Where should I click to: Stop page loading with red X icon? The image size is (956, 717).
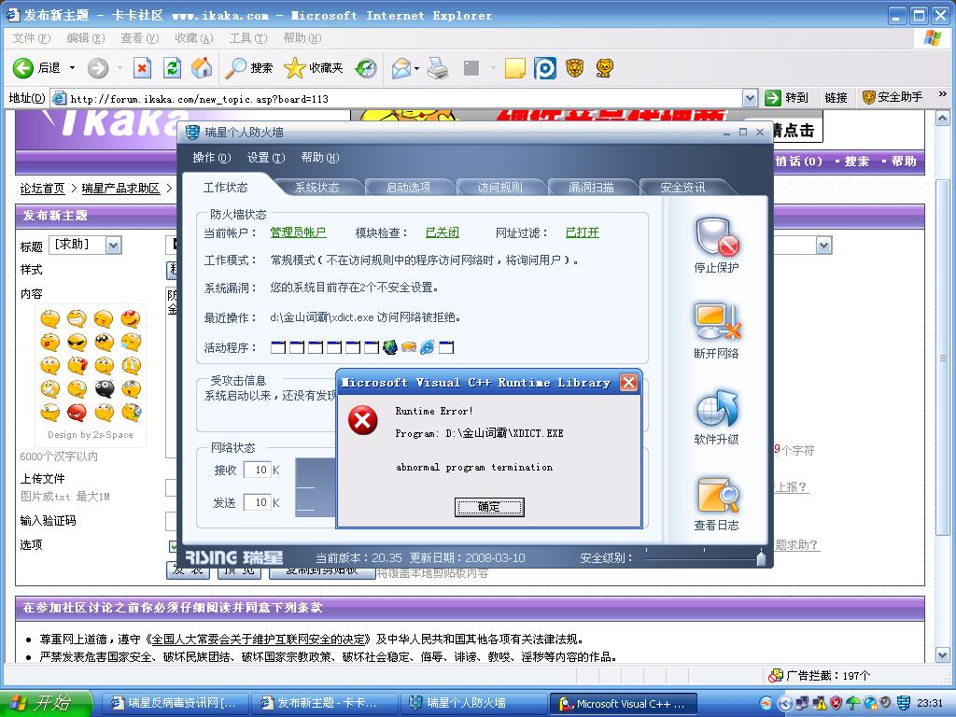click(142, 67)
